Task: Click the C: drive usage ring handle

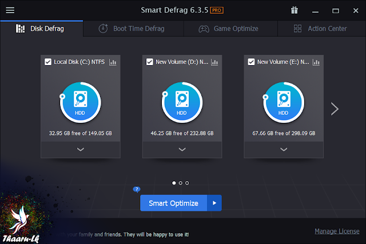Action: 62,97
